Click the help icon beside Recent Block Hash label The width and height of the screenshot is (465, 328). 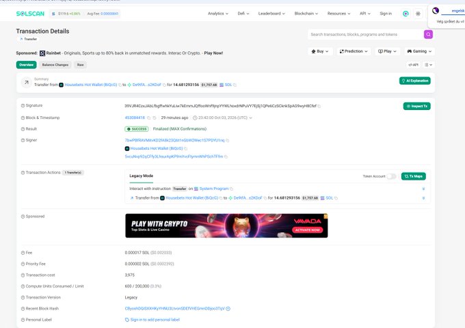23,309
